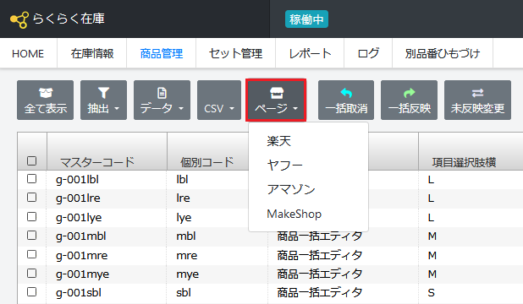Check the g-001lbl row checkbox
523x304 pixels.
31,179
